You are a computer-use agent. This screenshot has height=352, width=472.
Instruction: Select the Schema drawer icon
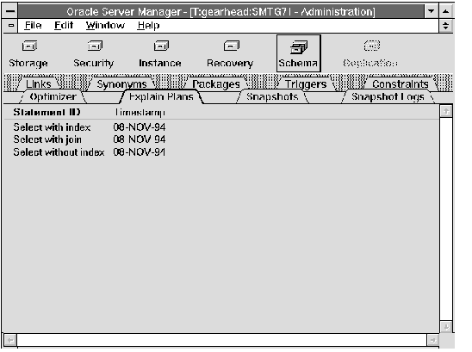pyautogui.click(x=299, y=53)
